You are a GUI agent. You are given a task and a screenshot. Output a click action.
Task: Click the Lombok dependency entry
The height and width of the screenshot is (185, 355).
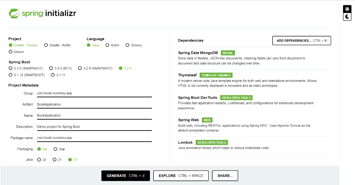tap(185, 142)
